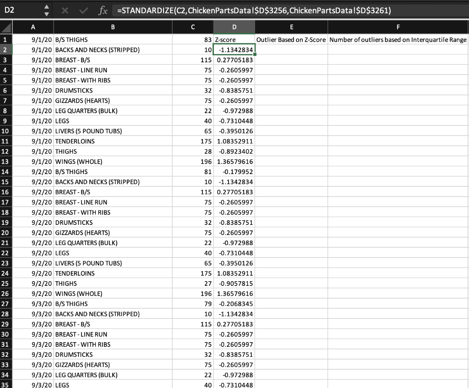Click the Z-score header cell
This screenshot has width=469, height=388.
(234, 39)
